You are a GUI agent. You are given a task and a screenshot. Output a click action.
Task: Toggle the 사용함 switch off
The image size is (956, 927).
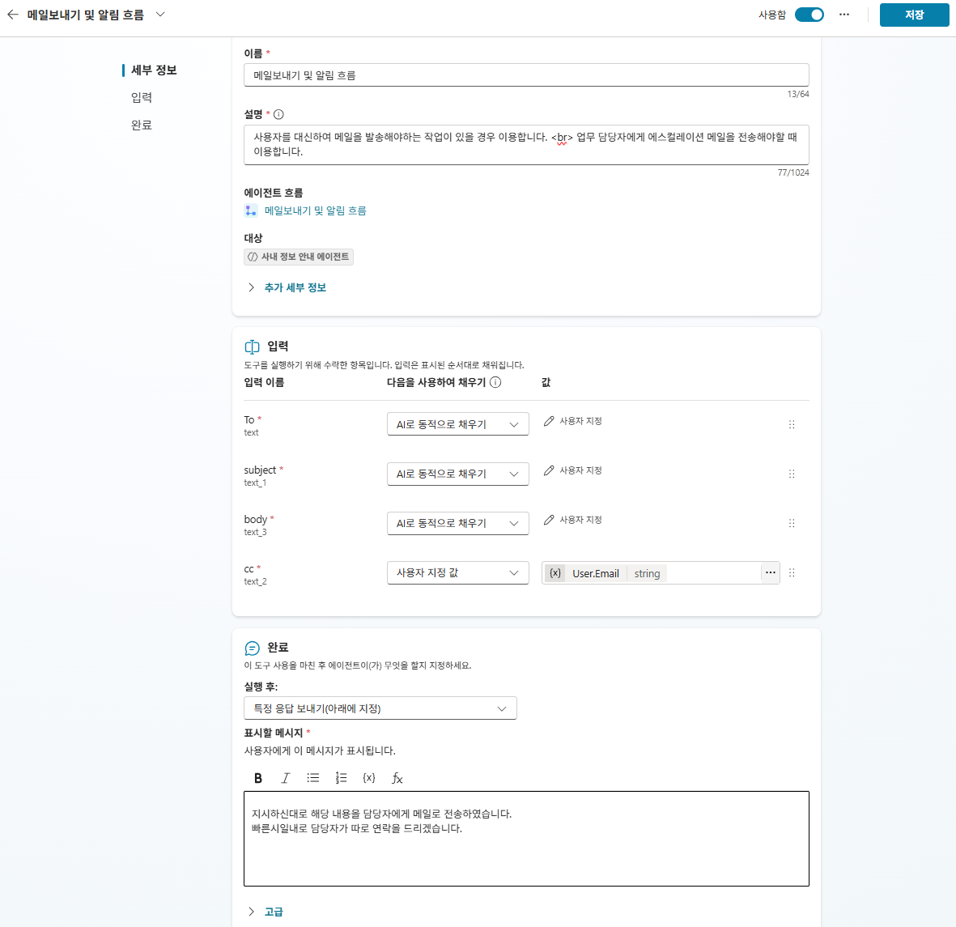pos(809,15)
